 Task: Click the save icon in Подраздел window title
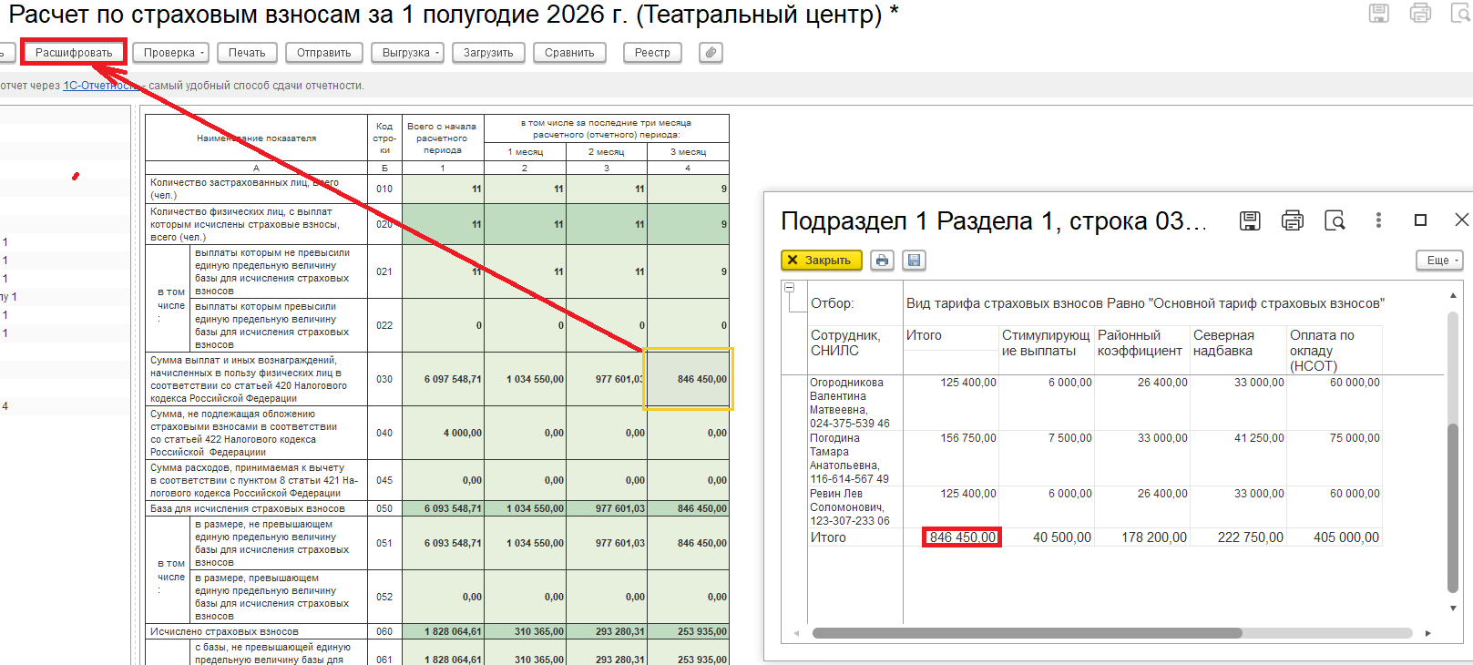click(x=1250, y=220)
